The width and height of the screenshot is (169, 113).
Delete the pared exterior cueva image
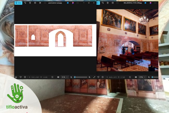click(x=30, y=3)
